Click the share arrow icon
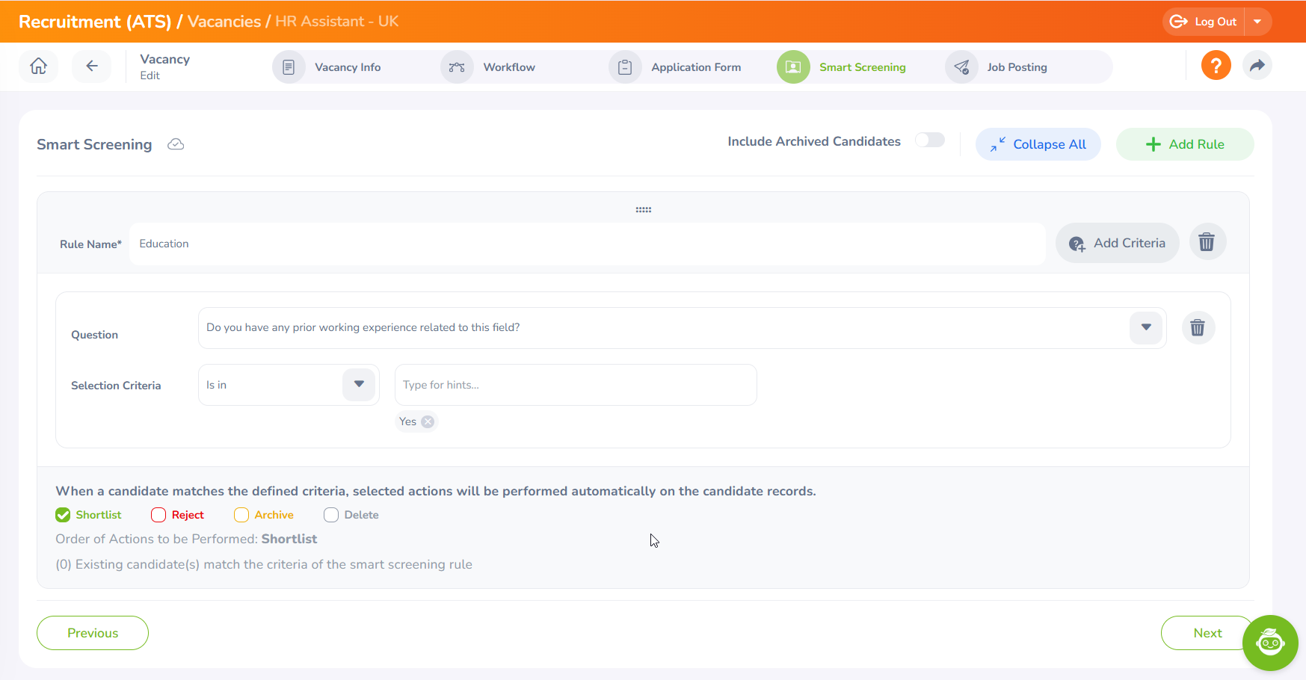This screenshot has height=680, width=1306. [x=1257, y=66]
